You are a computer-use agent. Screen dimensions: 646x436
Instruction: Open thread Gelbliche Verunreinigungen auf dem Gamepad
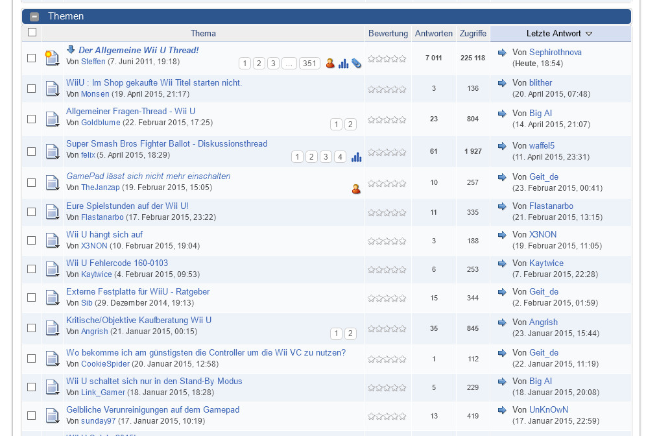(153, 409)
